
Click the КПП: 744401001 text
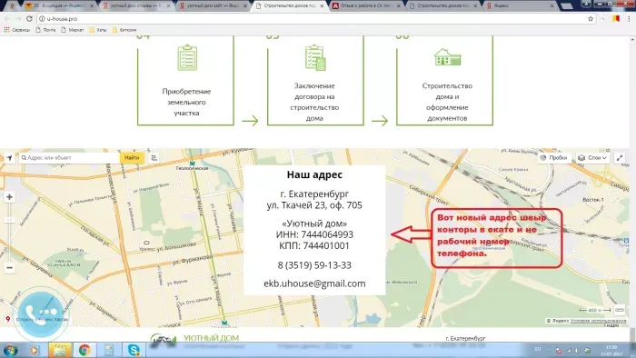pyautogui.click(x=314, y=245)
